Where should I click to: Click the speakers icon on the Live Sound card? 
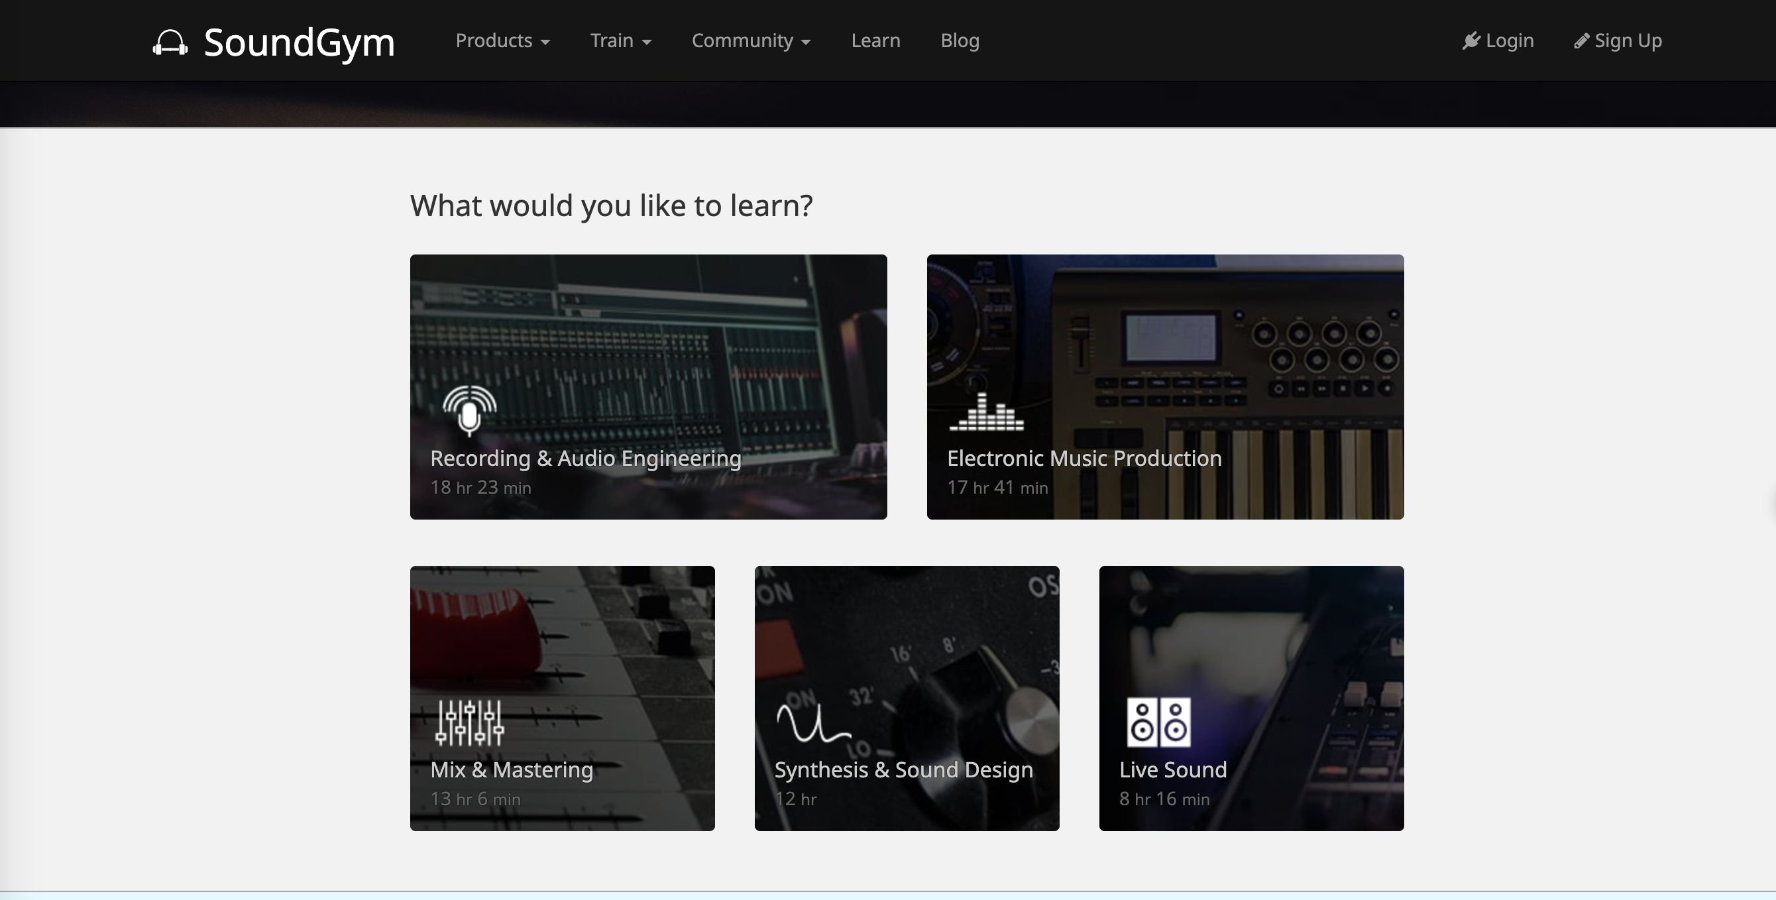(1158, 722)
